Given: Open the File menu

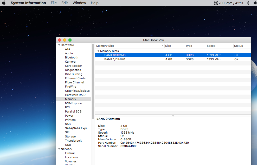Looking at the screenshot, I should click(54, 3).
